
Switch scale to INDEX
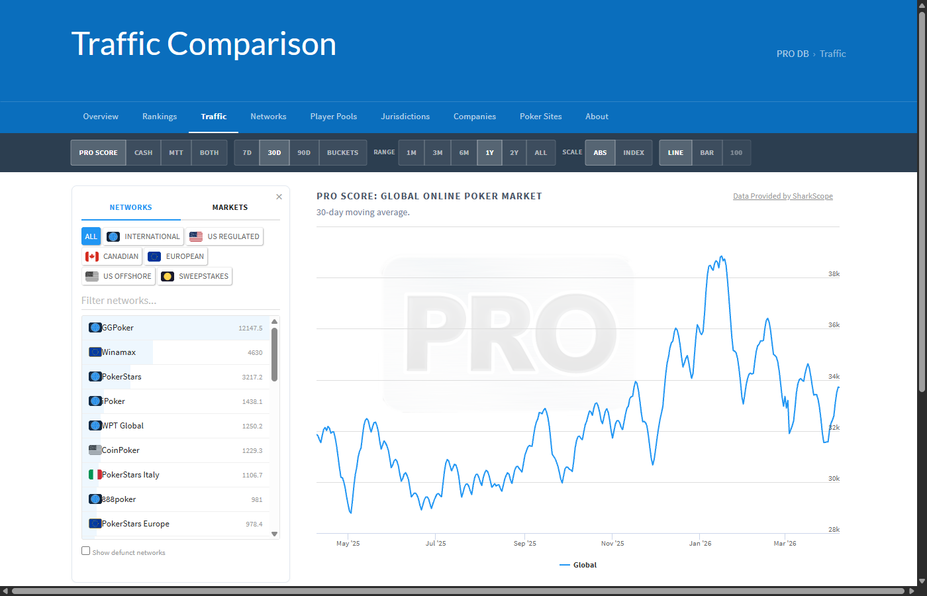(633, 153)
